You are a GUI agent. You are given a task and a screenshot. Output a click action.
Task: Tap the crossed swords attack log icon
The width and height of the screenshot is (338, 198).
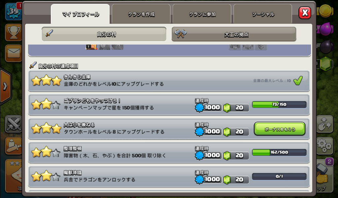(x=13, y=124)
